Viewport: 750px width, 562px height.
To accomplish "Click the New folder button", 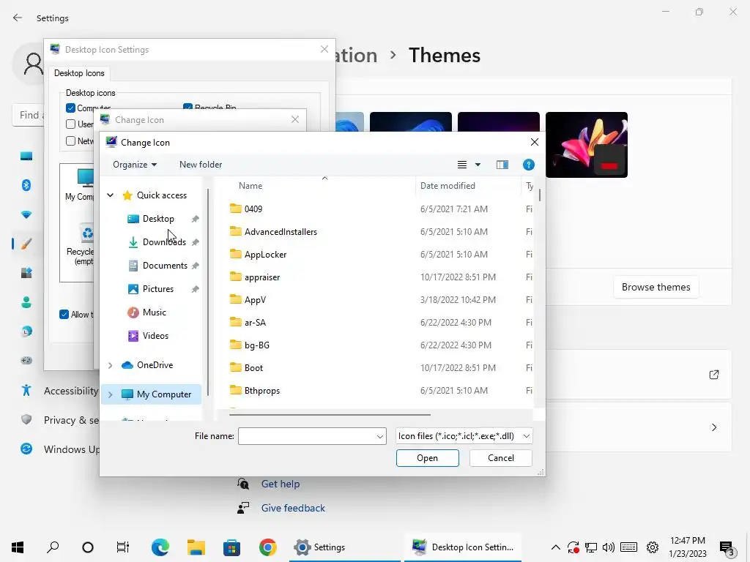I will [201, 165].
